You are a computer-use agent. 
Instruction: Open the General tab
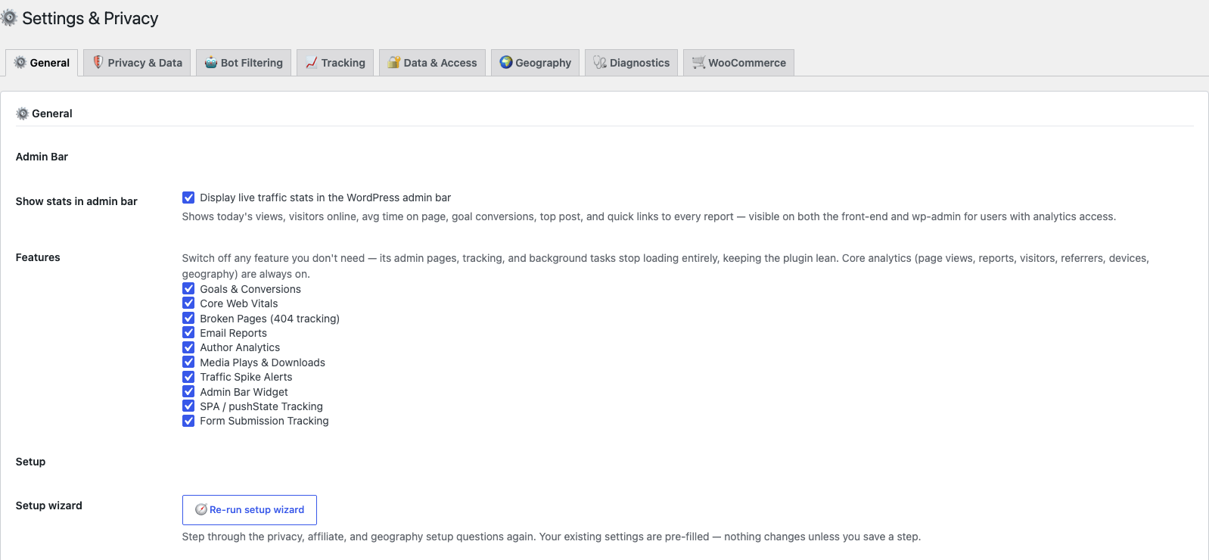(42, 63)
